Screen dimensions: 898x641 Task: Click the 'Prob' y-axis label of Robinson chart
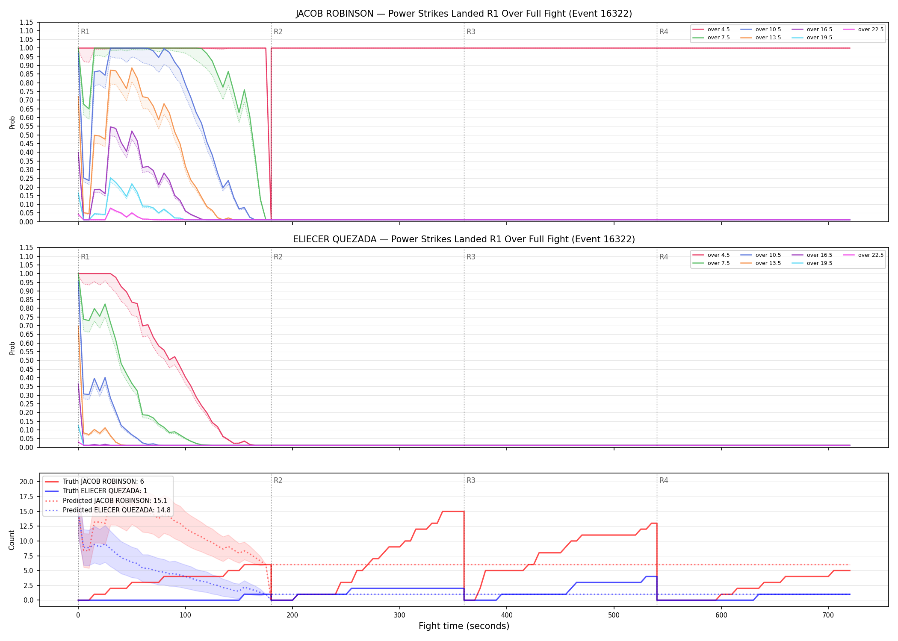(12, 122)
